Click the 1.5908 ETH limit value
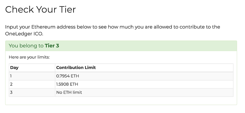The height and width of the screenshot is (113, 245). [67, 85]
